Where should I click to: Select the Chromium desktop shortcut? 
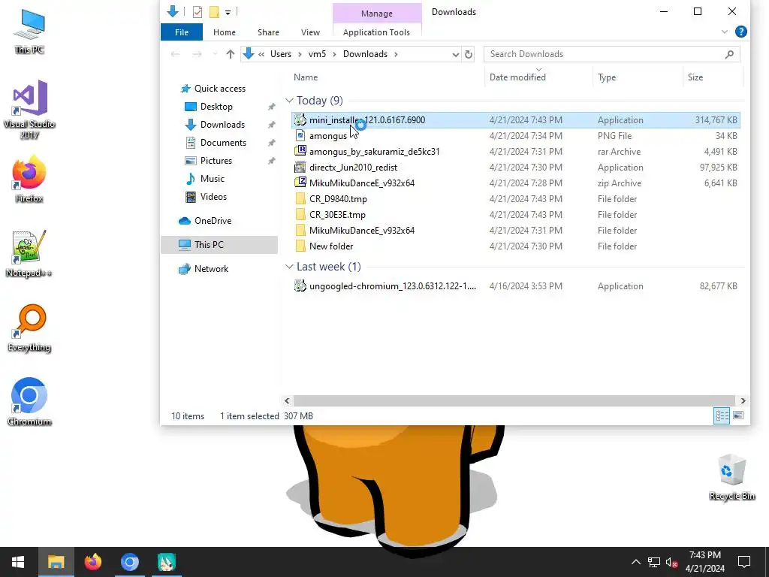[x=29, y=402]
